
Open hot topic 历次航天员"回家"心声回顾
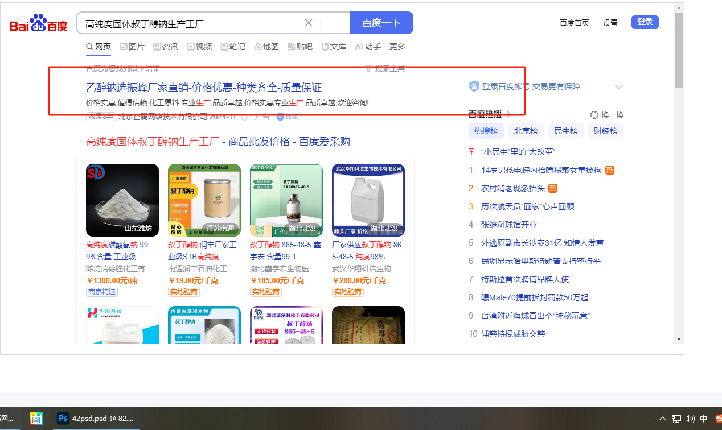(527, 206)
